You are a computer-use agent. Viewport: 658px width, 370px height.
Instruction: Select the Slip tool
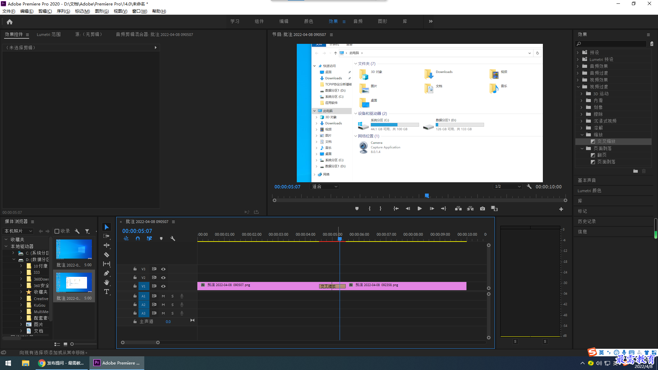coord(107,264)
